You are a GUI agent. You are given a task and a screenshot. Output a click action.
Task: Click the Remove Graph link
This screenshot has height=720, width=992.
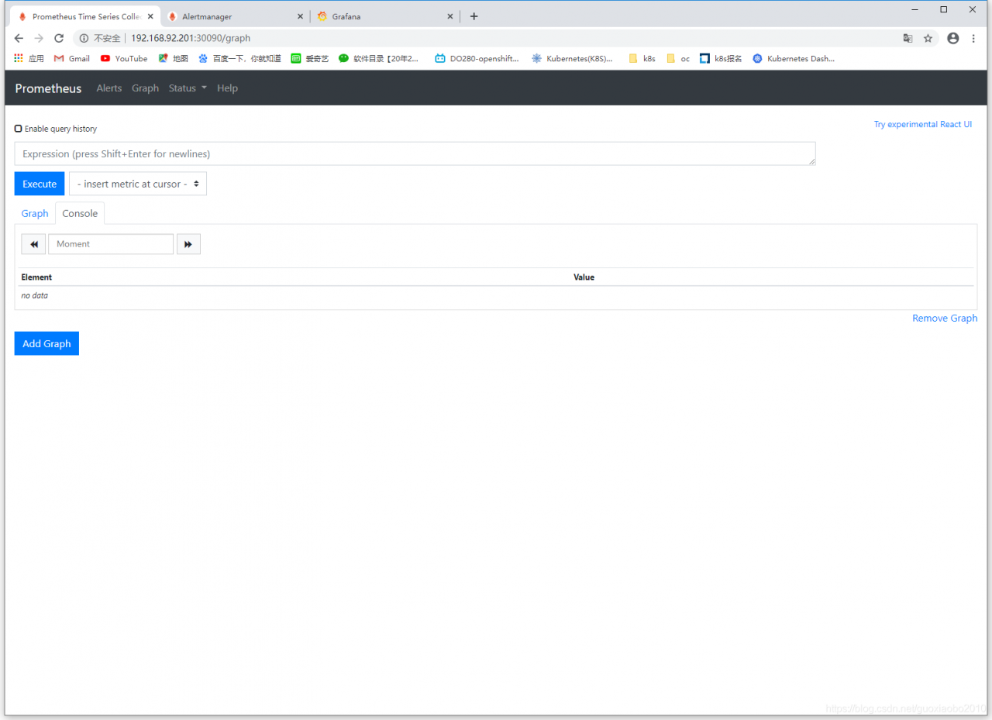[x=945, y=319]
